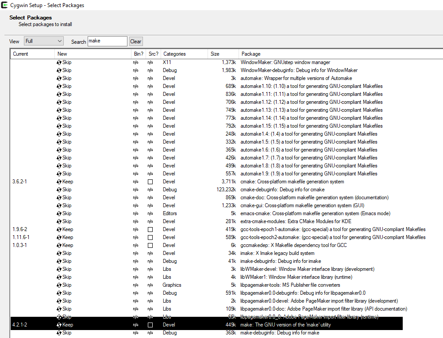The width and height of the screenshot is (443, 338).
Task: Select imake-debuginfo package description
Action: [x=281, y=261]
